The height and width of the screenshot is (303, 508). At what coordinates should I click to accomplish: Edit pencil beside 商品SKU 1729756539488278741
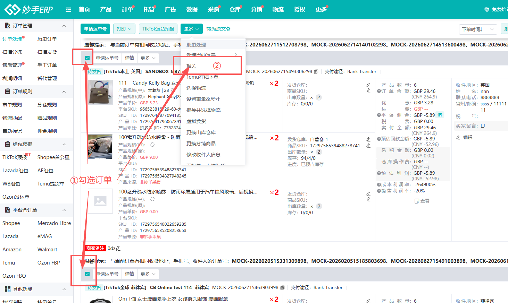point(368,146)
